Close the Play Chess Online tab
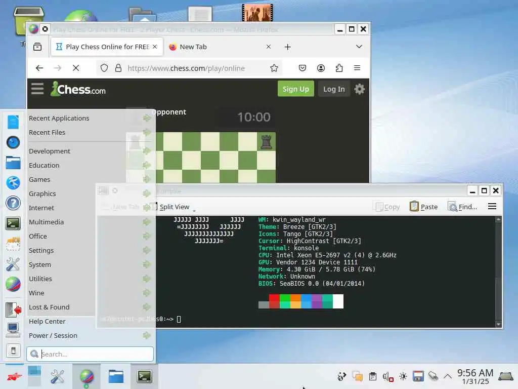The height and width of the screenshot is (389, 518). pos(155,47)
